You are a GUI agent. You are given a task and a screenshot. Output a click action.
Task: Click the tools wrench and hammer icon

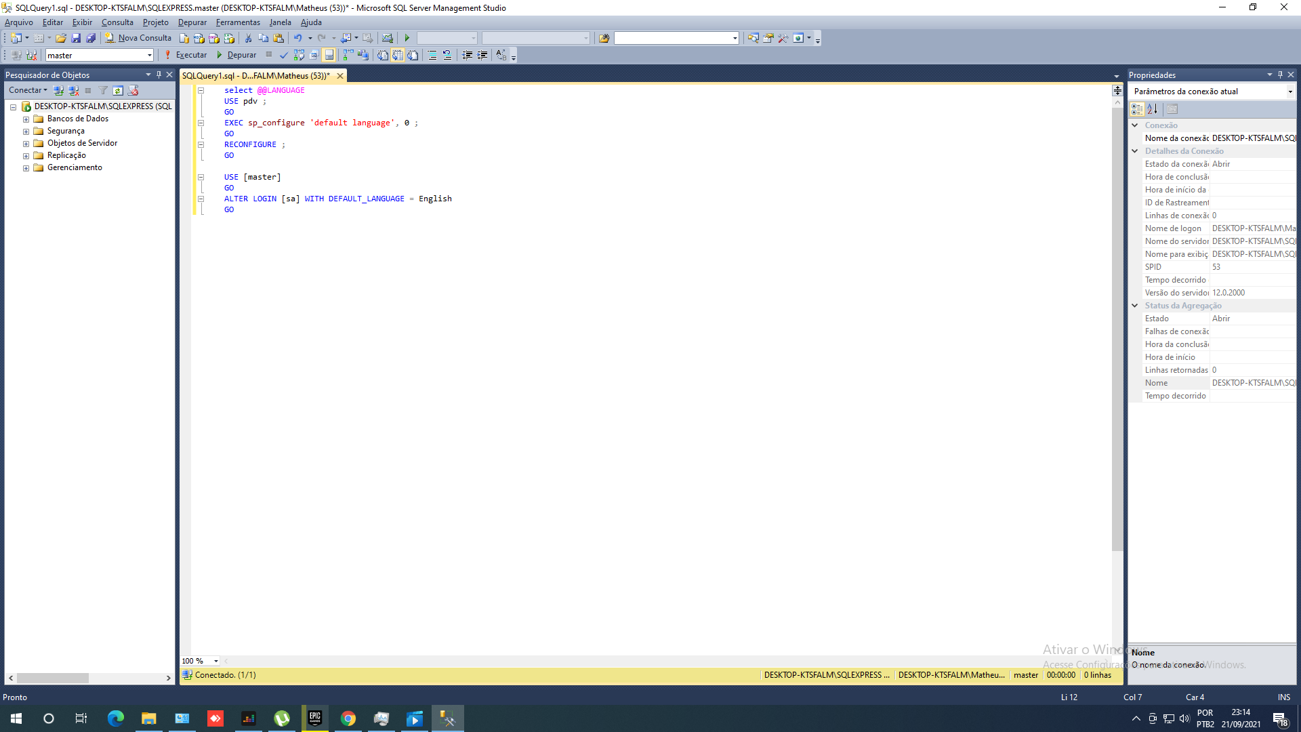783,38
